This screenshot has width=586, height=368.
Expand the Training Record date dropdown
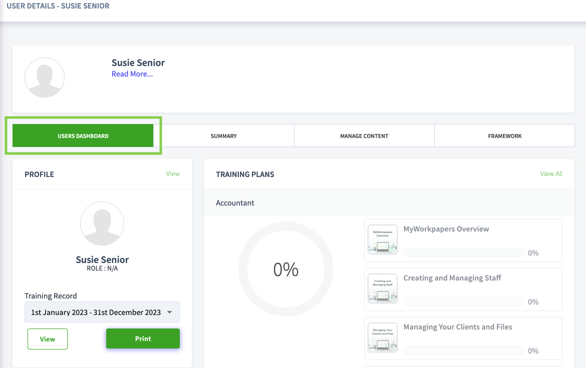[102, 312]
